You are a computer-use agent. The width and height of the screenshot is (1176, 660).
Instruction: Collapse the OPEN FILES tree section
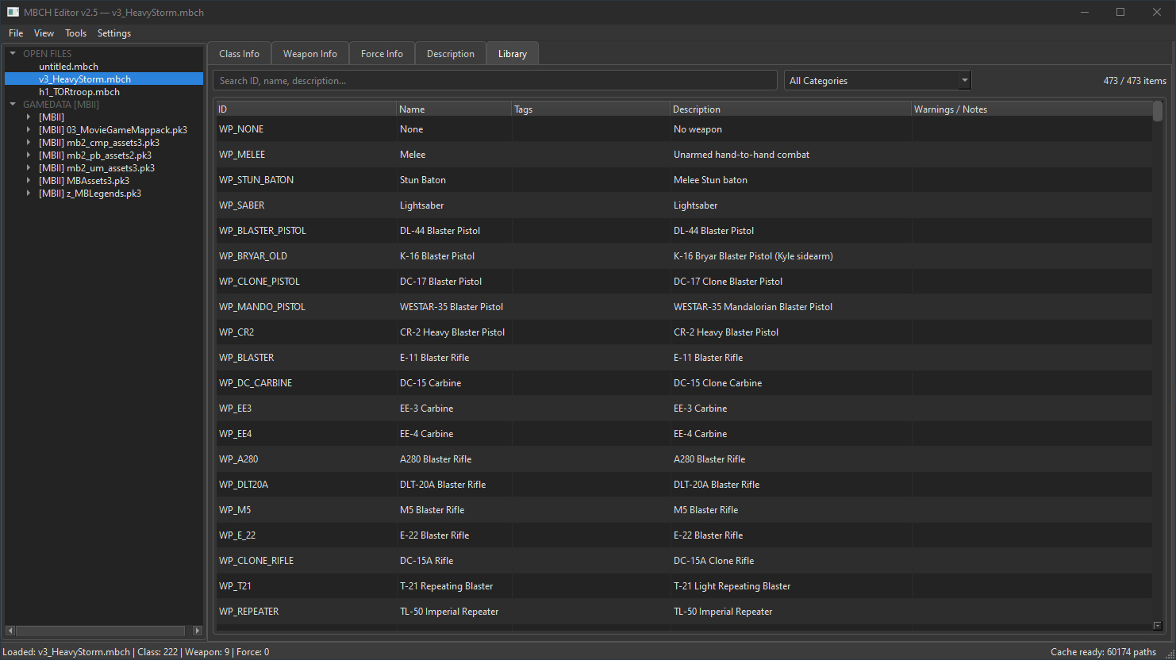[13, 54]
